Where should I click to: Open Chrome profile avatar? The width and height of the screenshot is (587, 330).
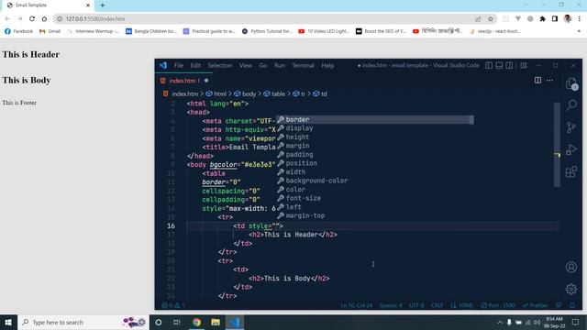tap(568, 18)
